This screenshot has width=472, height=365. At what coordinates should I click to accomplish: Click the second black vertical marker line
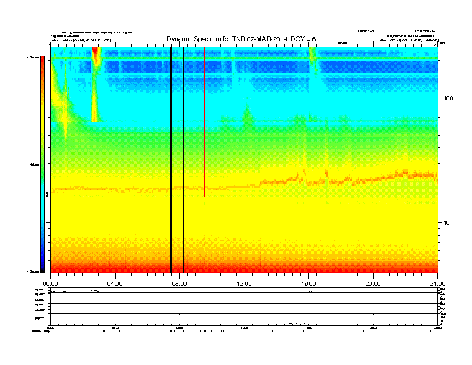tap(184, 160)
